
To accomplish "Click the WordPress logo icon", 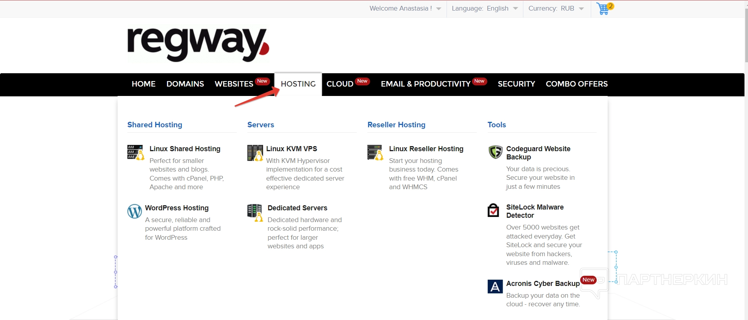I will [134, 212].
